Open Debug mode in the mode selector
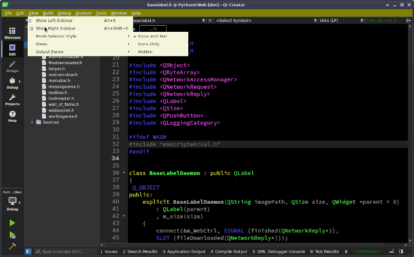The width and height of the screenshot is (414, 257). 12,83
